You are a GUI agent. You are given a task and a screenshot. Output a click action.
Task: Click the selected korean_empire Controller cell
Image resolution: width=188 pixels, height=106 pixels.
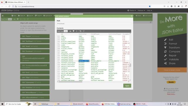click(84, 61)
